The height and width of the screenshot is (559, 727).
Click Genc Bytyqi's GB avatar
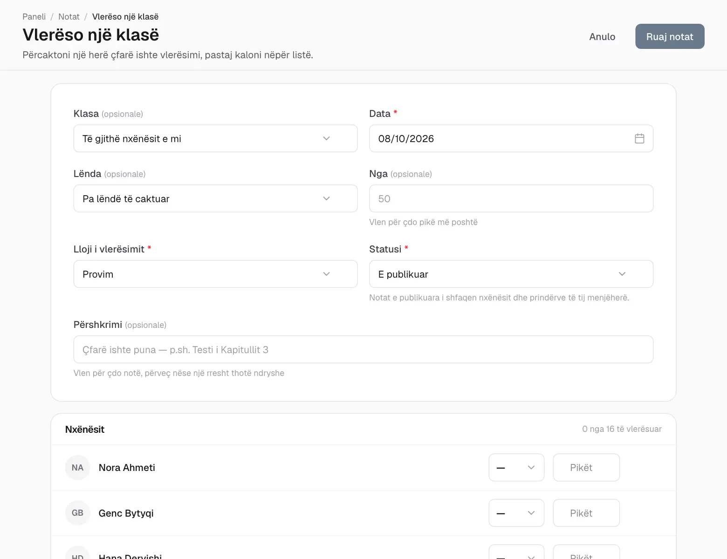click(x=77, y=513)
